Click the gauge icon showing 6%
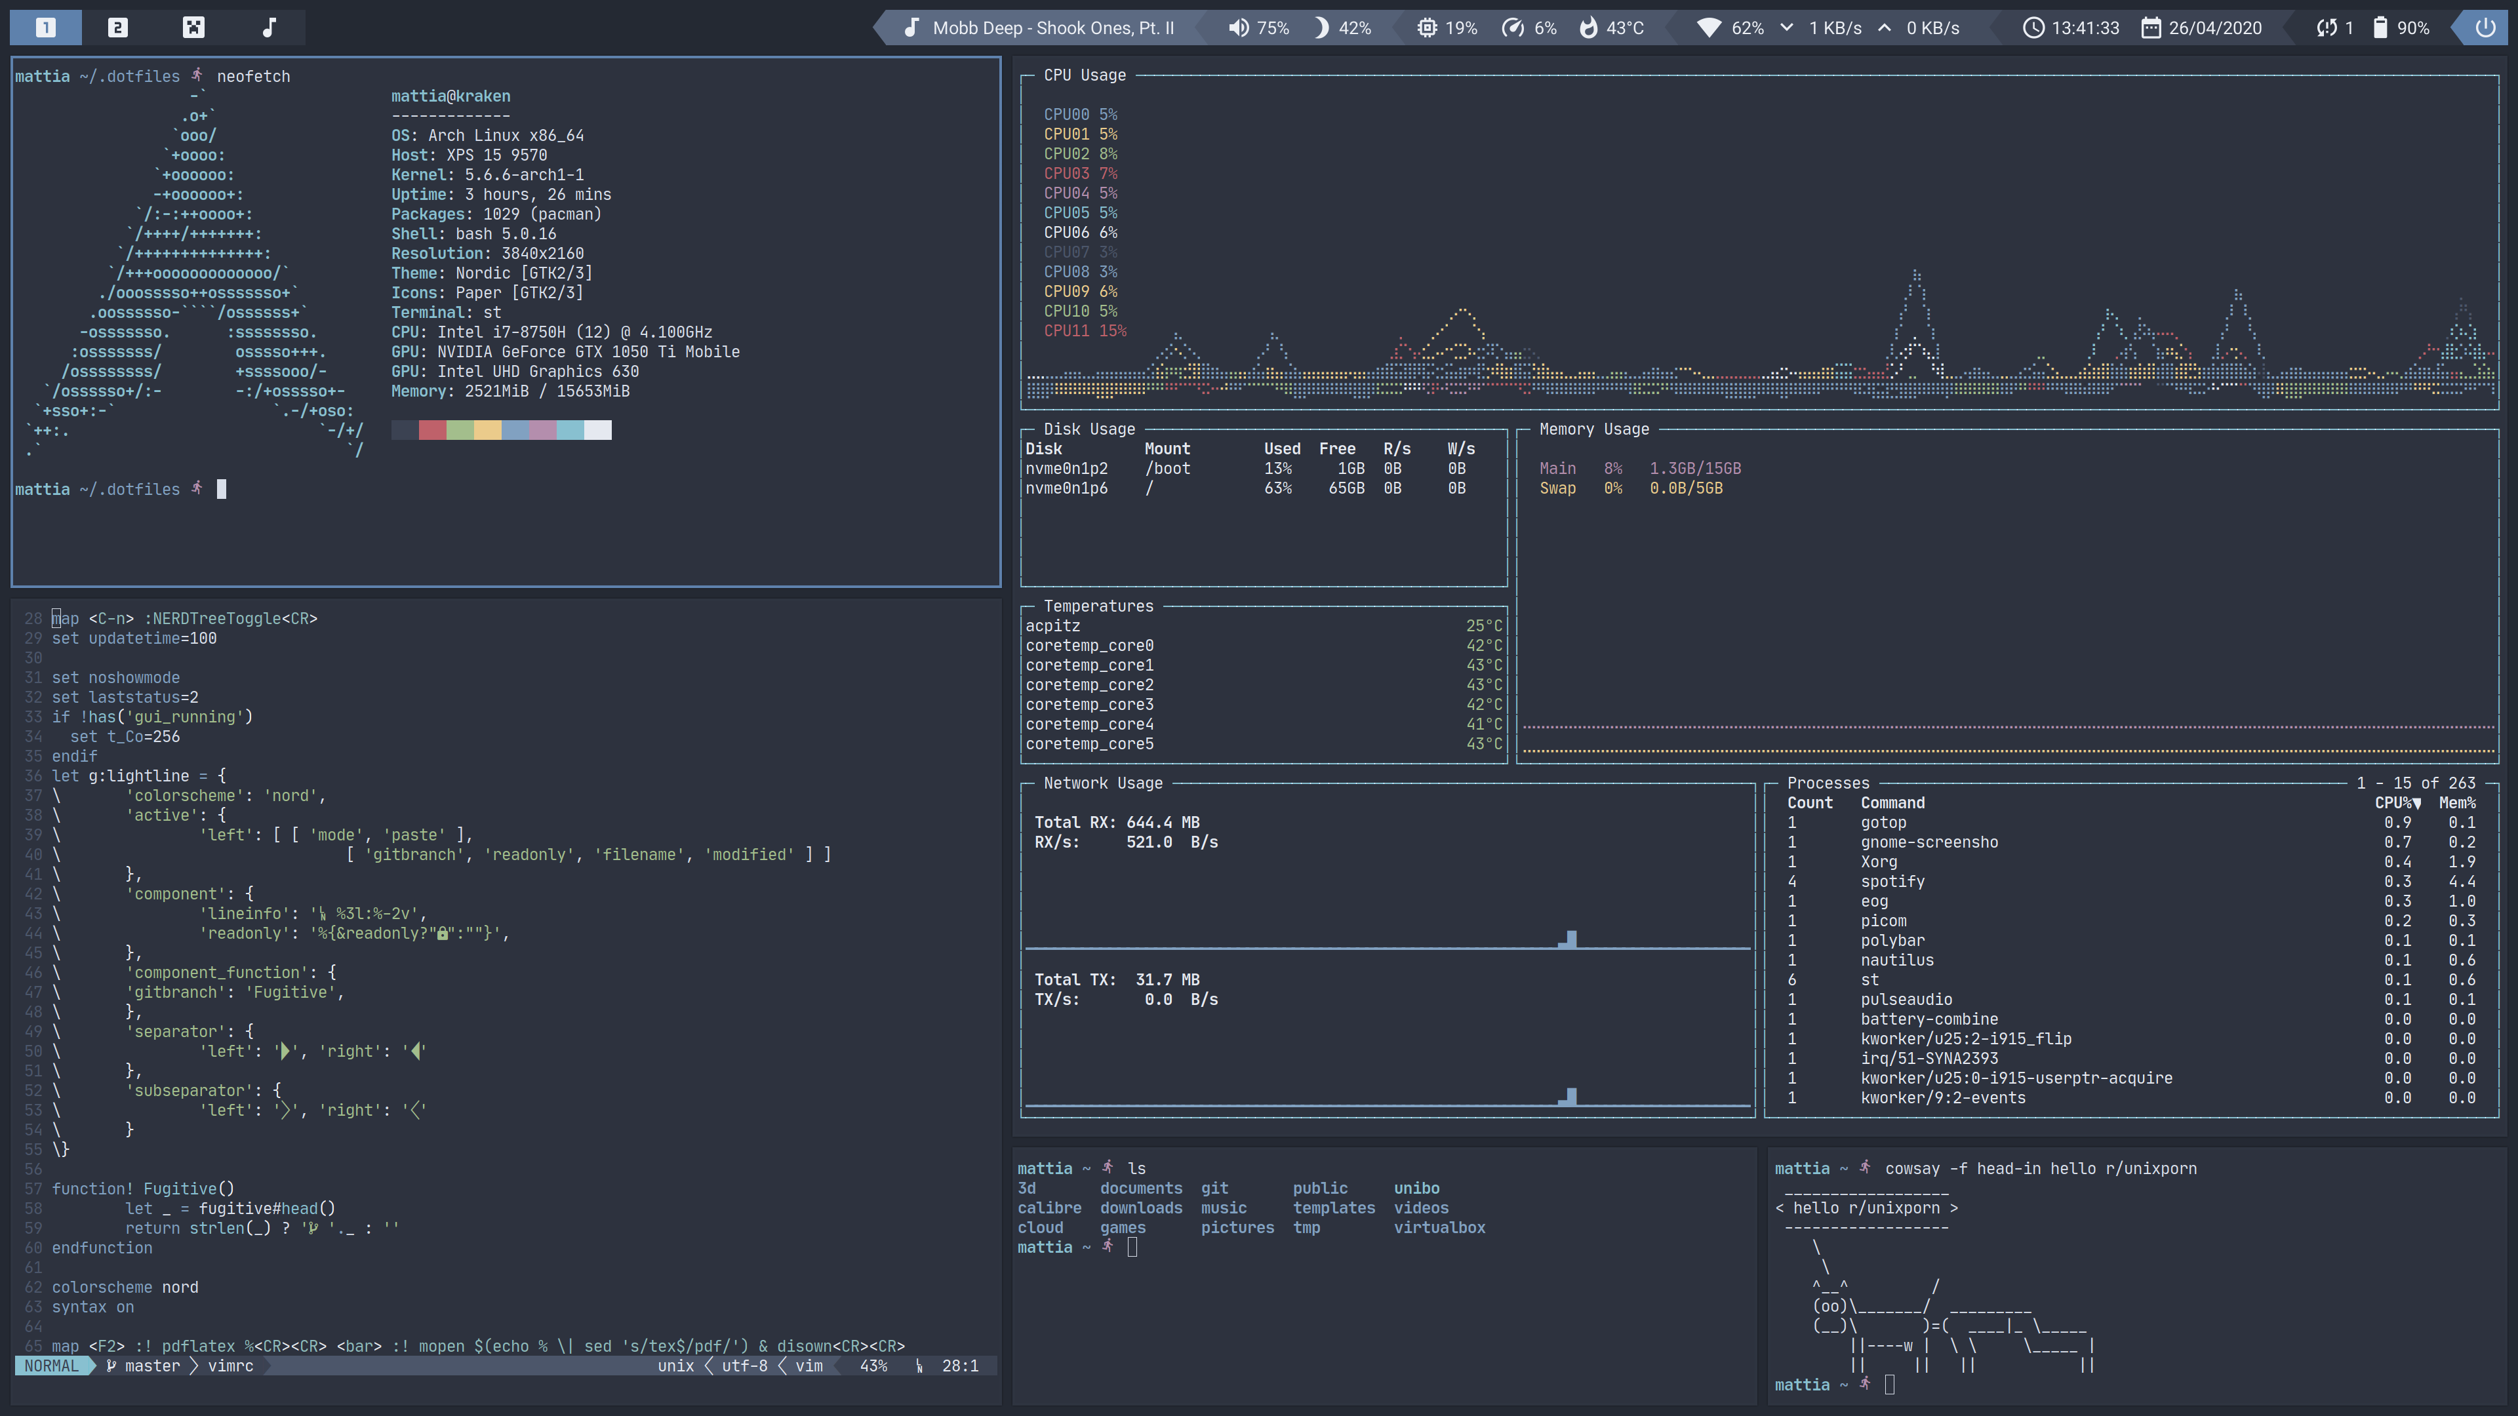The height and width of the screenshot is (1416, 2518). coord(1512,28)
